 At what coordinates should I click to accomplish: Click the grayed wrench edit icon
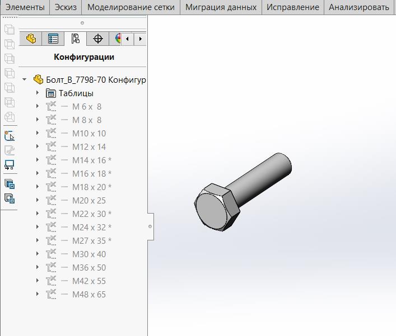pyautogui.click(x=10, y=150)
